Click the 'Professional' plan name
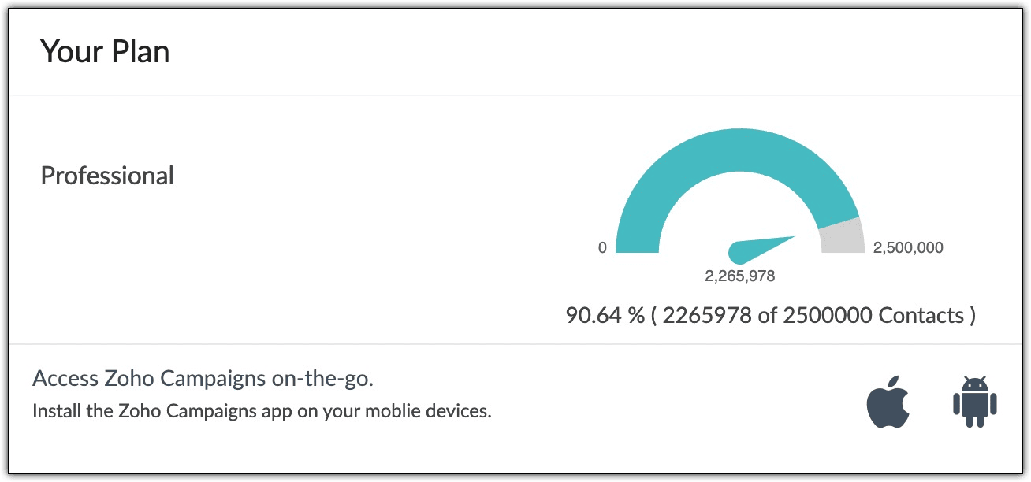This screenshot has height=482, width=1031. point(107,175)
